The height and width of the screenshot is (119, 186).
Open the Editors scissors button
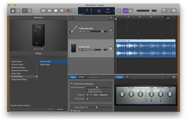30,11
